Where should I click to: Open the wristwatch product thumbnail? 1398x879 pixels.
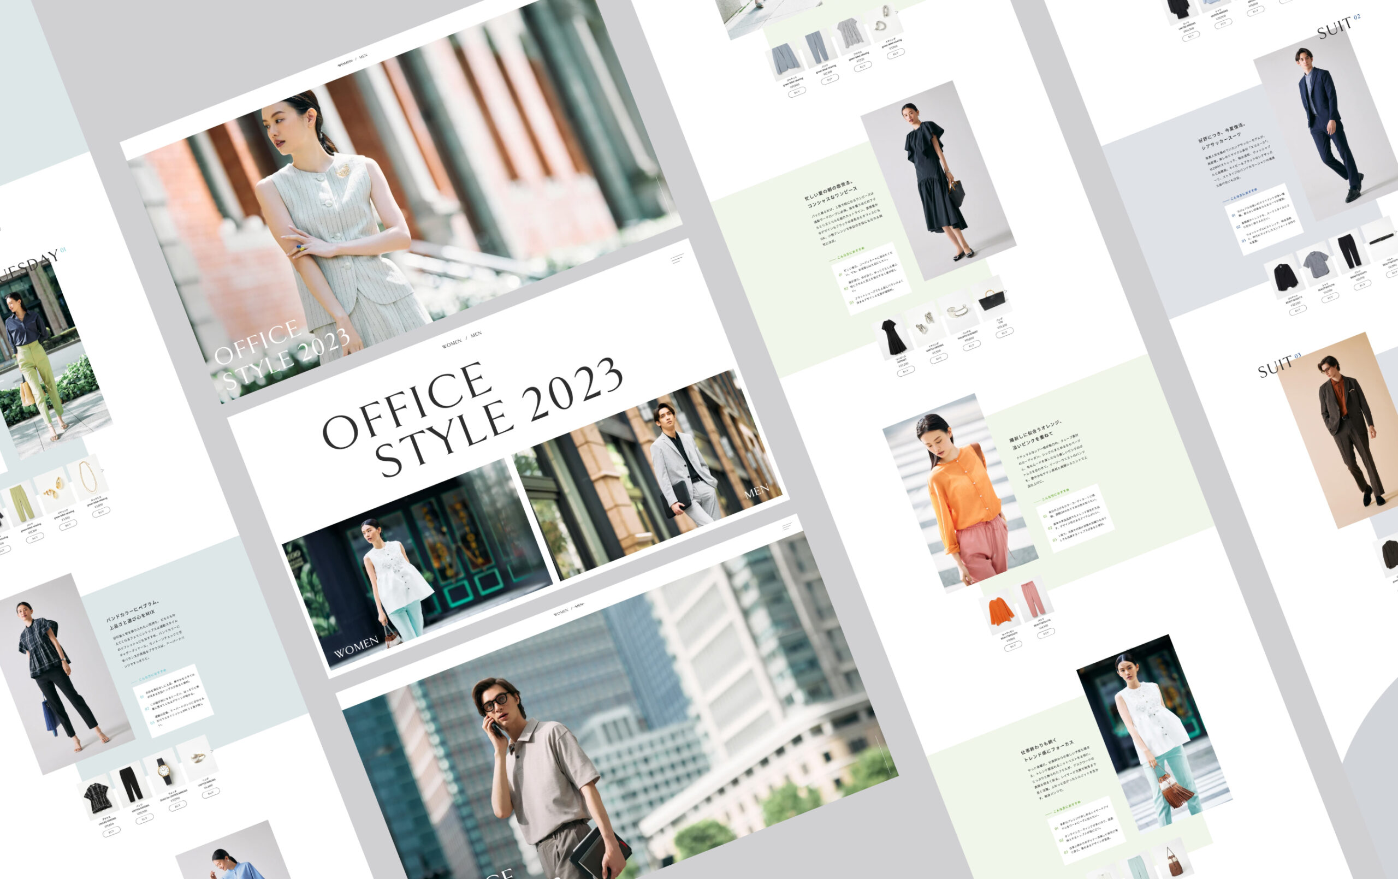pos(164,770)
